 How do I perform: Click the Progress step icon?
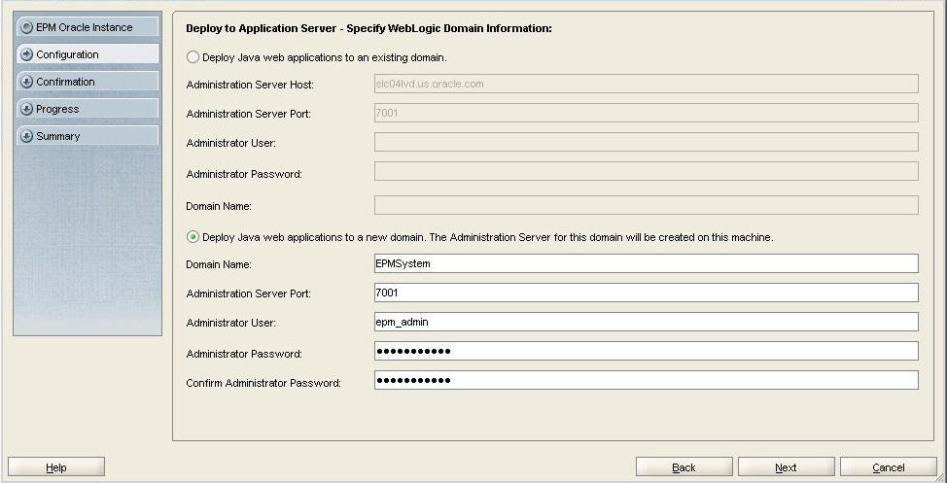tap(26, 109)
